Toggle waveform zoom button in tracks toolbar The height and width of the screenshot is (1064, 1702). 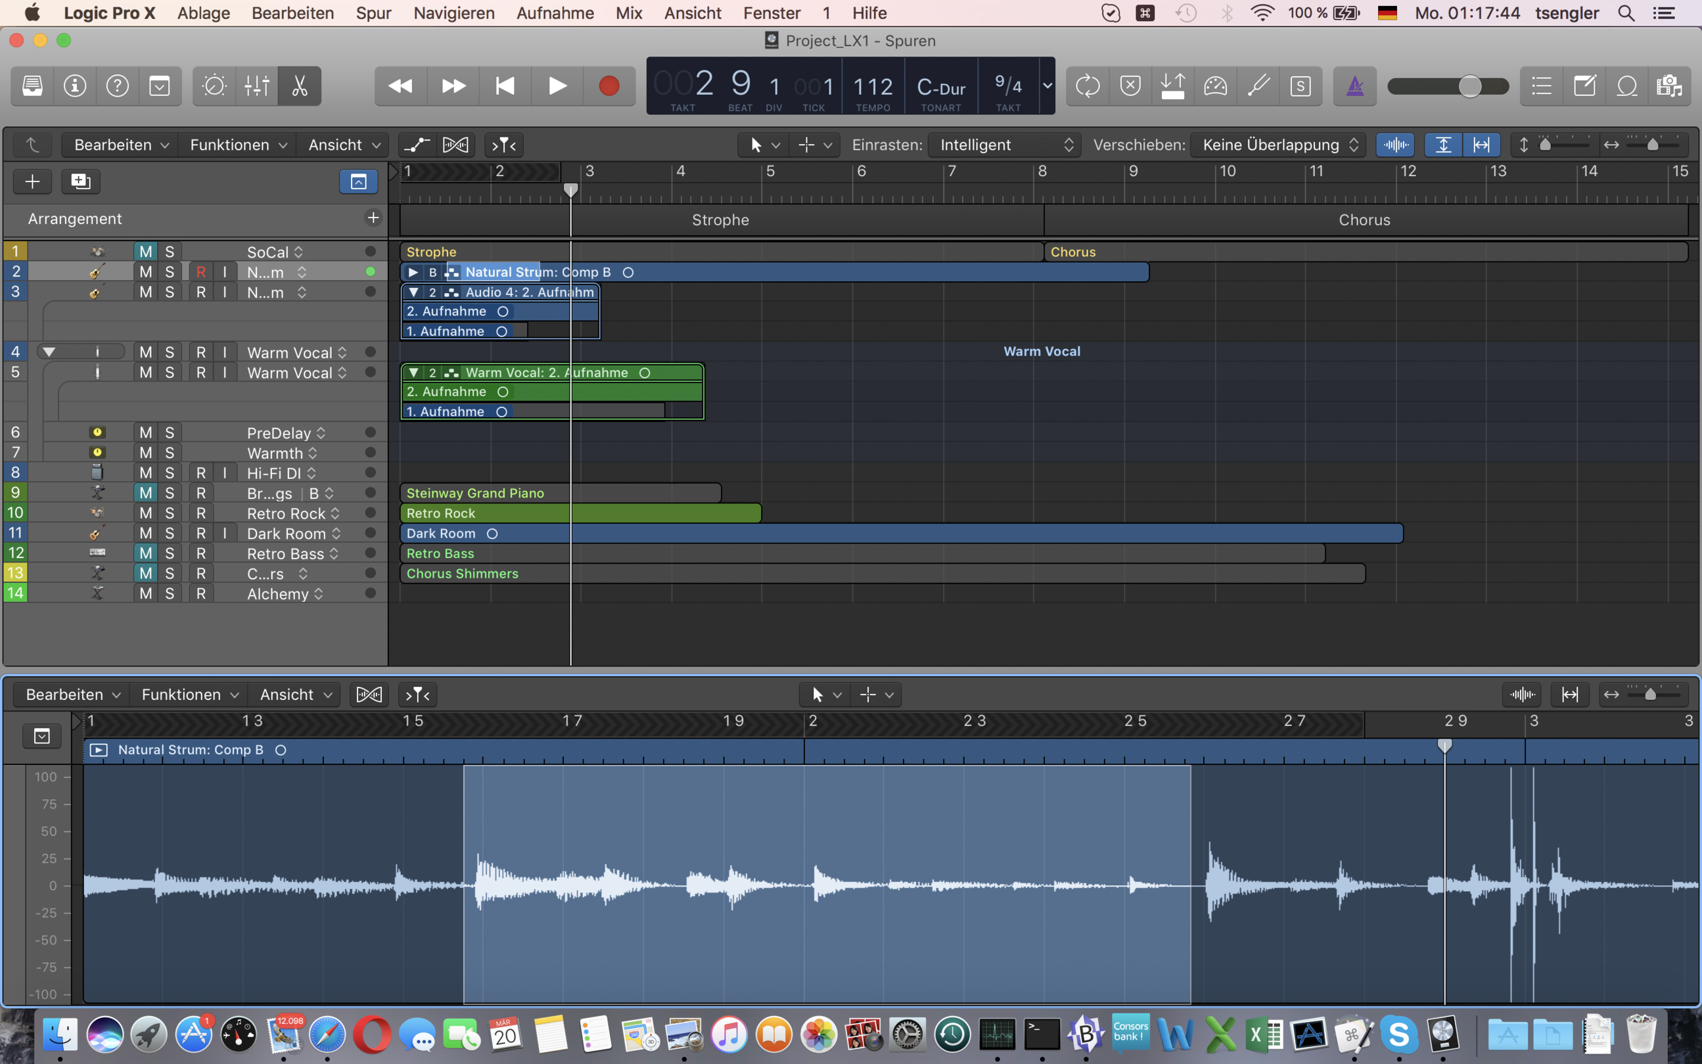point(1395,145)
